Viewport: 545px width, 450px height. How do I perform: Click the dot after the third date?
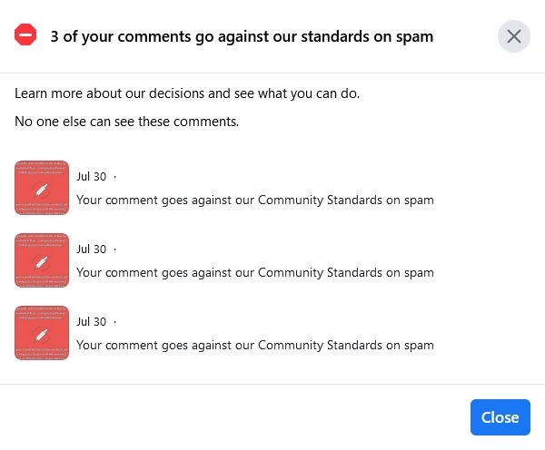click(114, 321)
